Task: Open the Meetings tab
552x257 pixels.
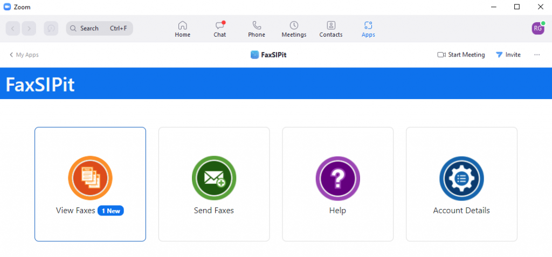Action: click(x=294, y=29)
